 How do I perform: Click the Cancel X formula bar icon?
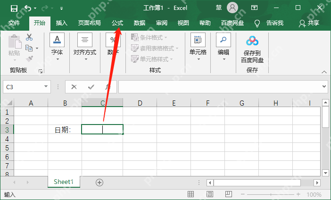click(74, 87)
